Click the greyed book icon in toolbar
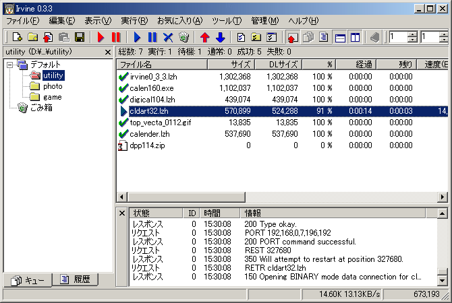 point(374,37)
